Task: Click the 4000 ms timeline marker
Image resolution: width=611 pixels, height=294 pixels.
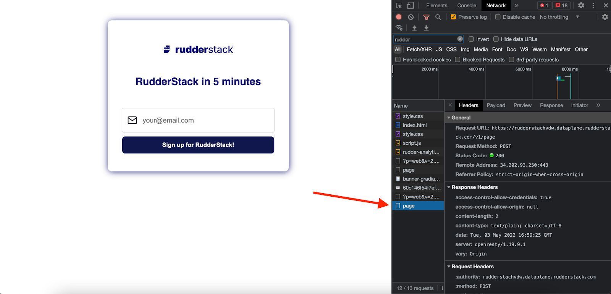Action: [x=476, y=69]
